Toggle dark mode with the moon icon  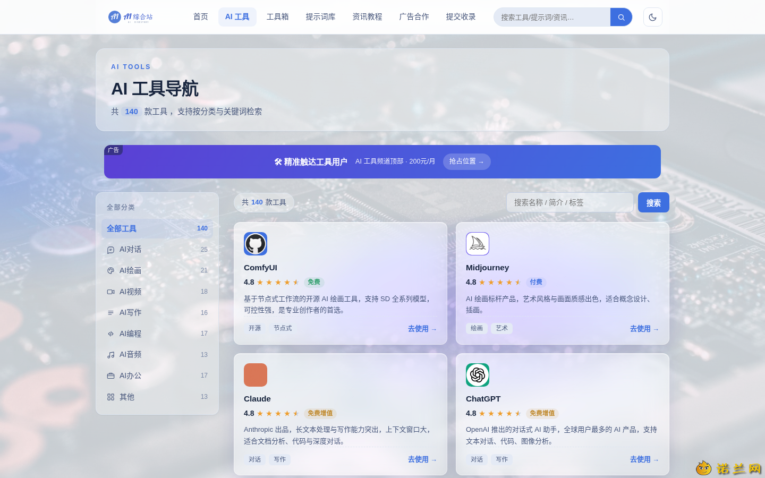coord(652,17)
